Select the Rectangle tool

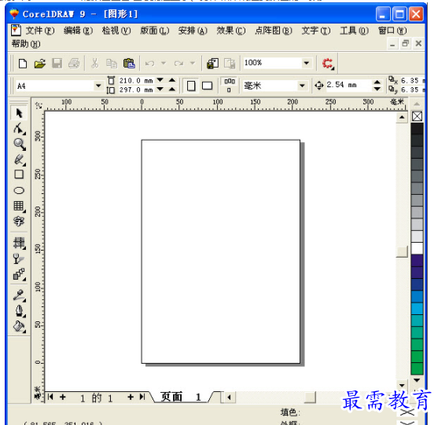[19, 174]
